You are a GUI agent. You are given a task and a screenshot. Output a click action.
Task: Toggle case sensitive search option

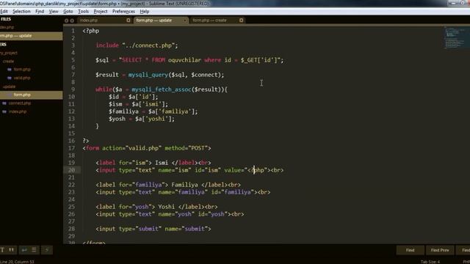click(x=2, y=250)
